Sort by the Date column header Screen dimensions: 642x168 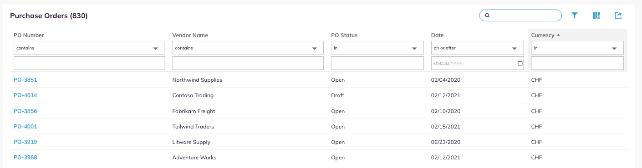(437, 35)
